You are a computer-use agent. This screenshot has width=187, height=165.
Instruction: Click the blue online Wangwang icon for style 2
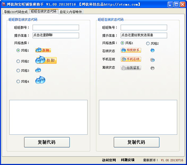point(153,50)
